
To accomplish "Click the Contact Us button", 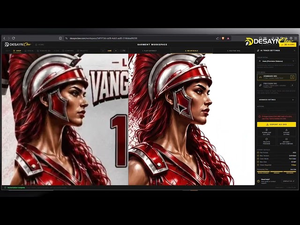I will coord(289,181).
